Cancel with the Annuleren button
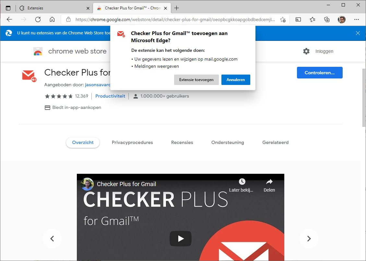Viewport: 366px width, 261px height. tap(236, 80)
